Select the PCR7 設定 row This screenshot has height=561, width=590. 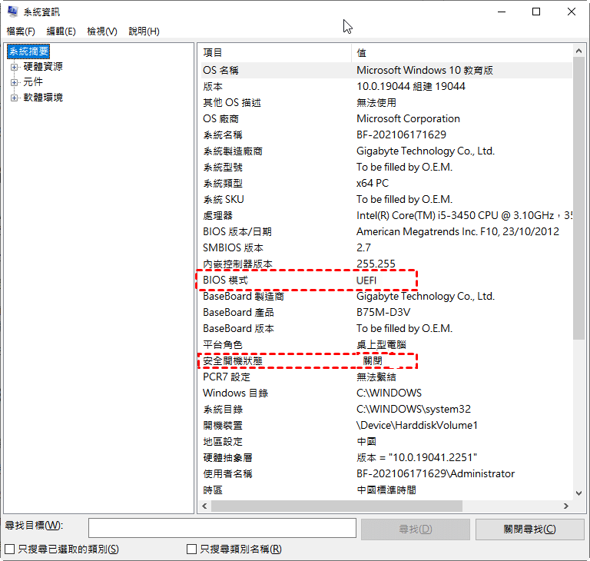(x=386, y=377)
